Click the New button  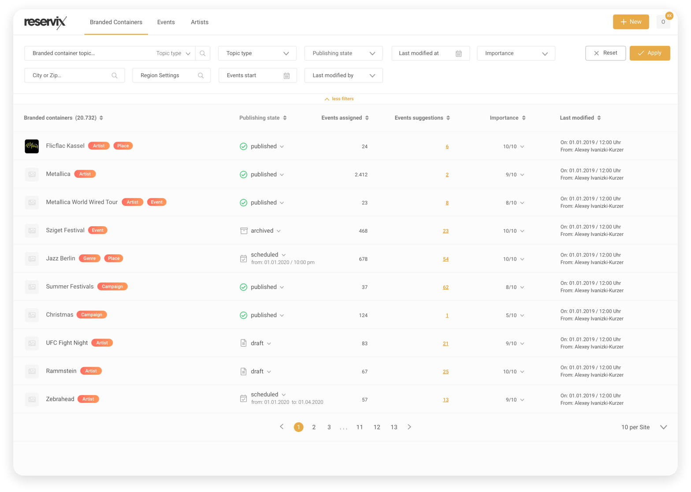point(631,22)
